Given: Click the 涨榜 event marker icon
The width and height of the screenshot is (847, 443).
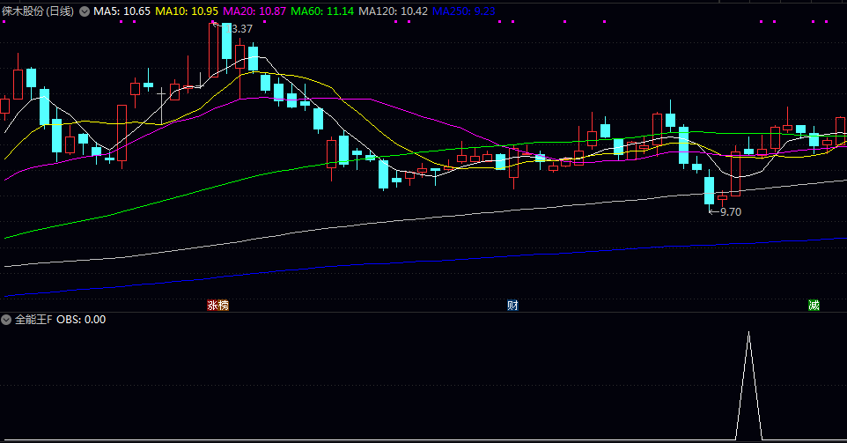Looking at the screenshot, I should pyautogui.click(x=217, y=306).
